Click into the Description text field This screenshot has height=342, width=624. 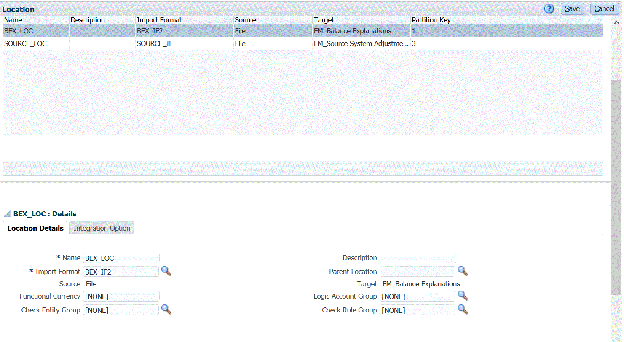[x=418, y=258]
